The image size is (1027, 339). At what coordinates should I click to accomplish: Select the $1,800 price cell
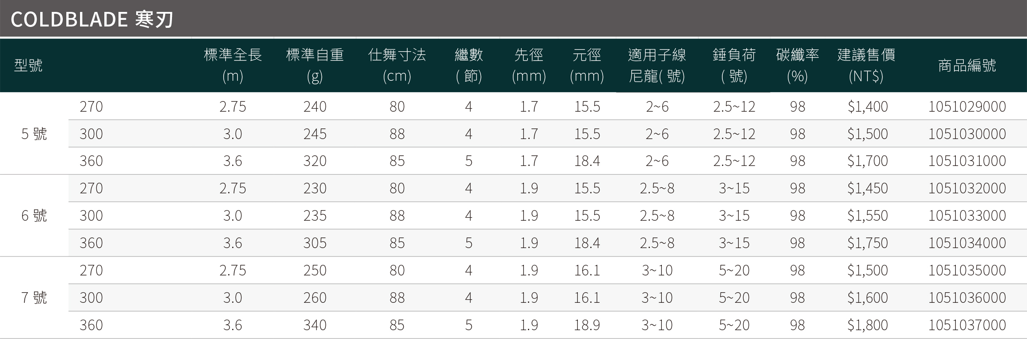click(x=867, y=325)
